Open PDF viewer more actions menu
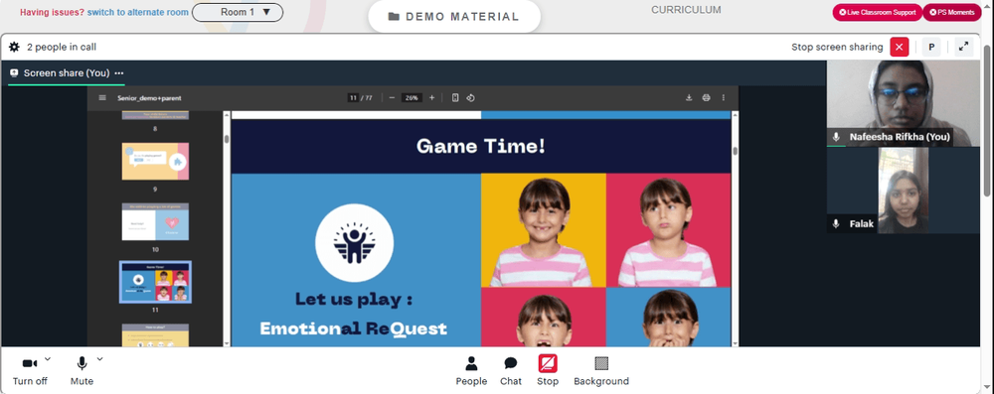Viewport: 994px width, 394px height. tap(724, 97)
